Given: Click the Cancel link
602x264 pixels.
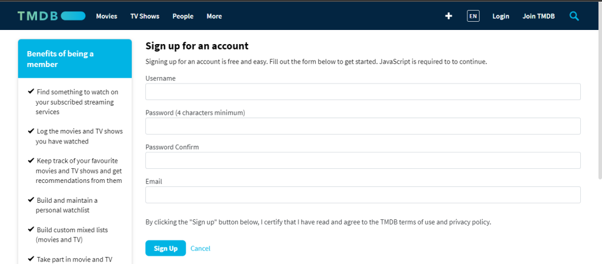Looking at the screenshot, I should coord(200,249).
